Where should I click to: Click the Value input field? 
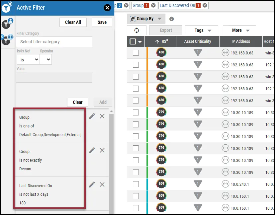[54, 77]
